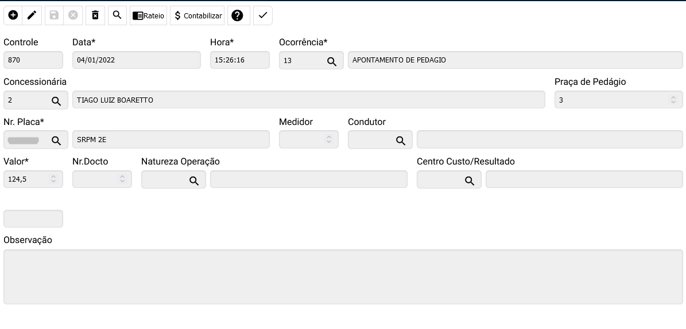Screen dimensions: 686x329
Task: Search Ocorrência using the magnifier icon
Action: [x=332, y=61]
